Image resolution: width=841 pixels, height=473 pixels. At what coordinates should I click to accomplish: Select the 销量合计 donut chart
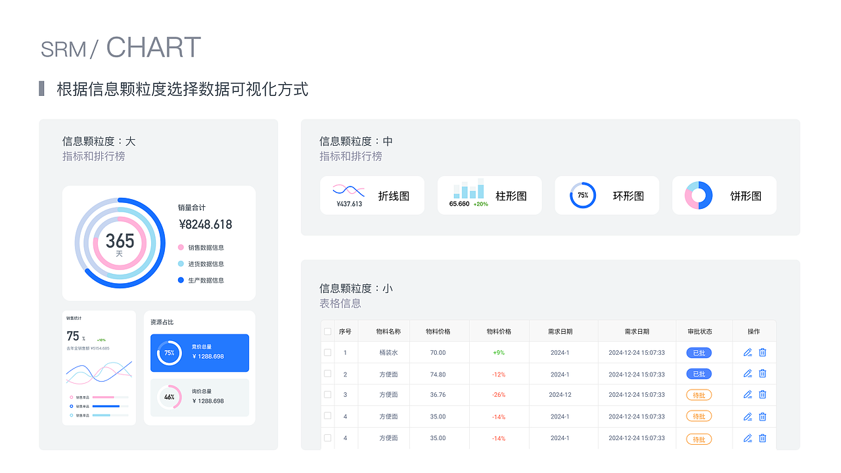pos(119,242)
